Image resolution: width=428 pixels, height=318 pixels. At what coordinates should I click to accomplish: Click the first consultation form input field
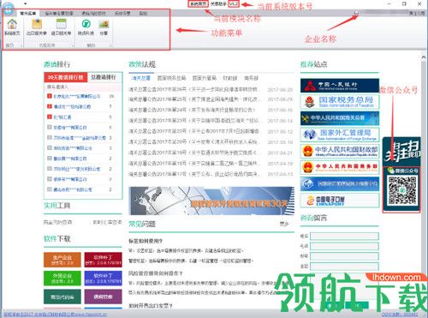[x=344, y=236]
